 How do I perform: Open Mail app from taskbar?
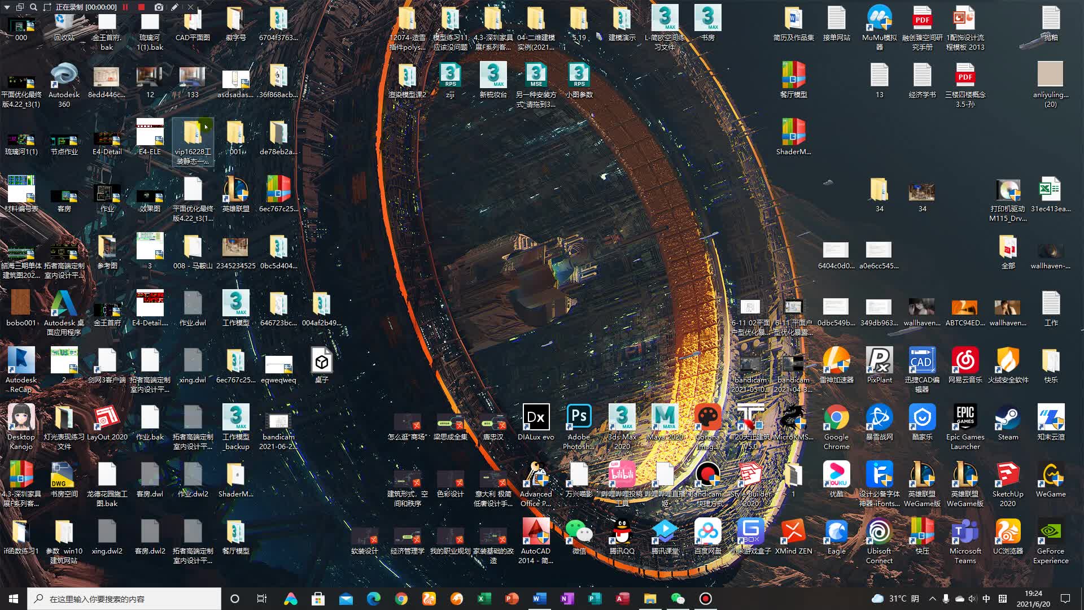(x=346, y=599)
